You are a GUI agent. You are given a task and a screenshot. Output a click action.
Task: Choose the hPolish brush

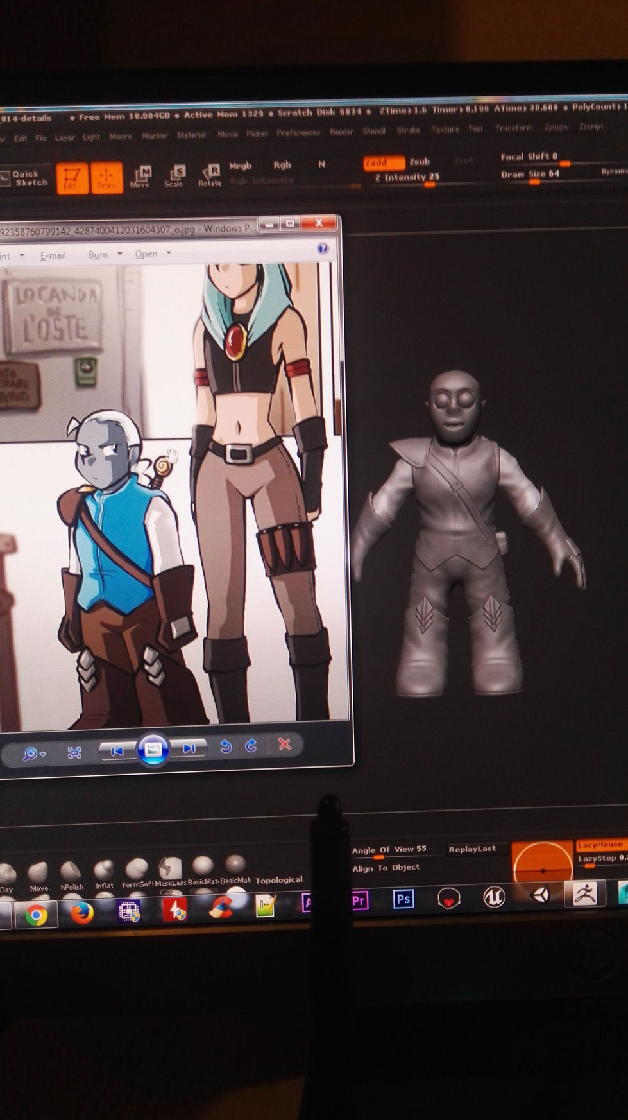coord(71,874)
